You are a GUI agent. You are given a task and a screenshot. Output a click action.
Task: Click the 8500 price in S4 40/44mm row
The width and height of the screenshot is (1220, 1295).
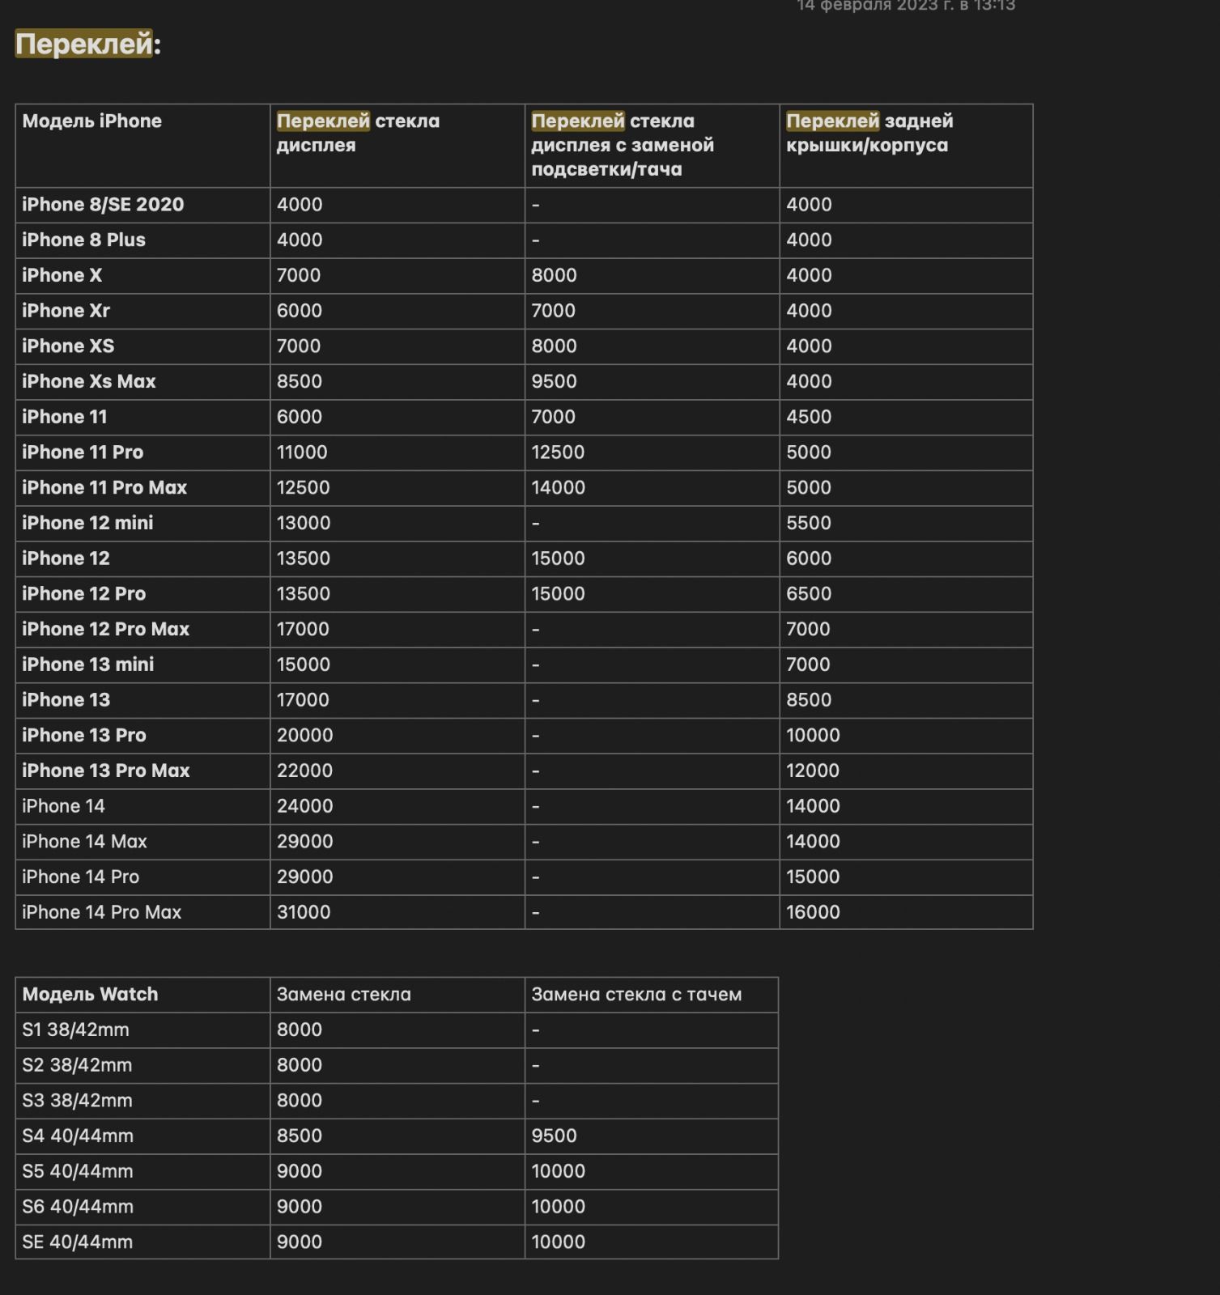point(300,1136)
